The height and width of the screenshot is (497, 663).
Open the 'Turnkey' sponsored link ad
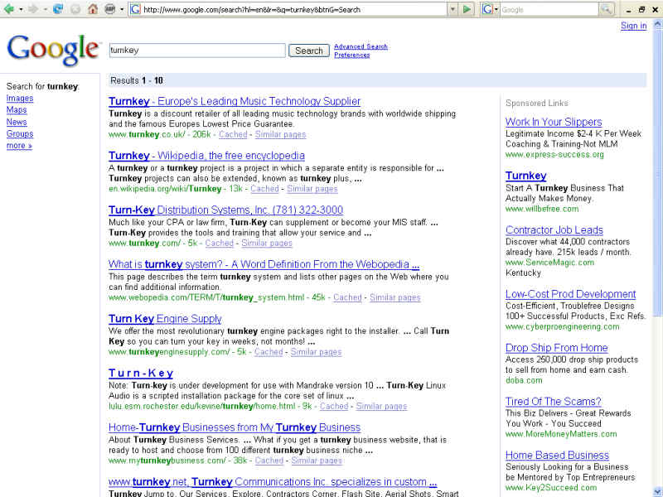pyautogui.click(x=526, y=176)
